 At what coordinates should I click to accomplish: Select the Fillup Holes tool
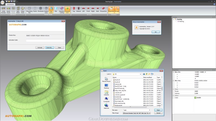tap(23, 10)
